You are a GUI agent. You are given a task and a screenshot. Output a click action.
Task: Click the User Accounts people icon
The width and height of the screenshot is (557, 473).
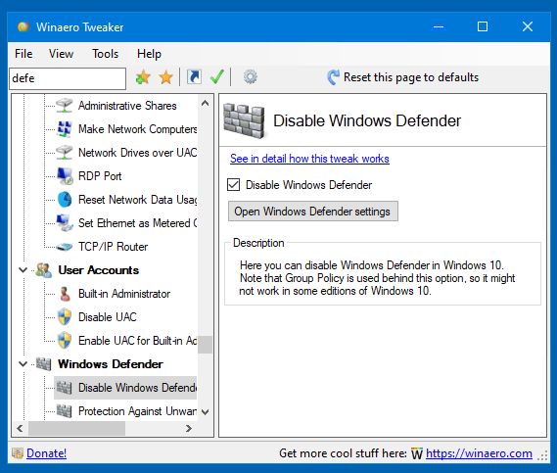(x=44, y=270)
